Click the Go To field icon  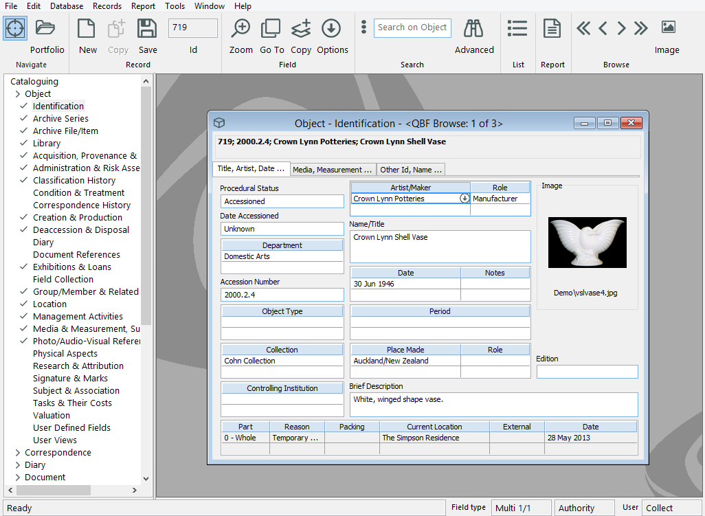point(271,28)
